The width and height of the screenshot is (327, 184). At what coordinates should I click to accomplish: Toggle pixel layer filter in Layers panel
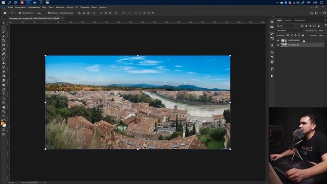click(302, 26)
